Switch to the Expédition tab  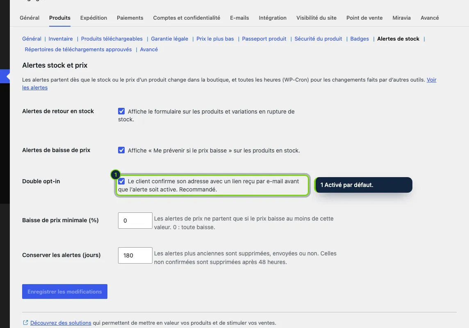click(93, 18)
